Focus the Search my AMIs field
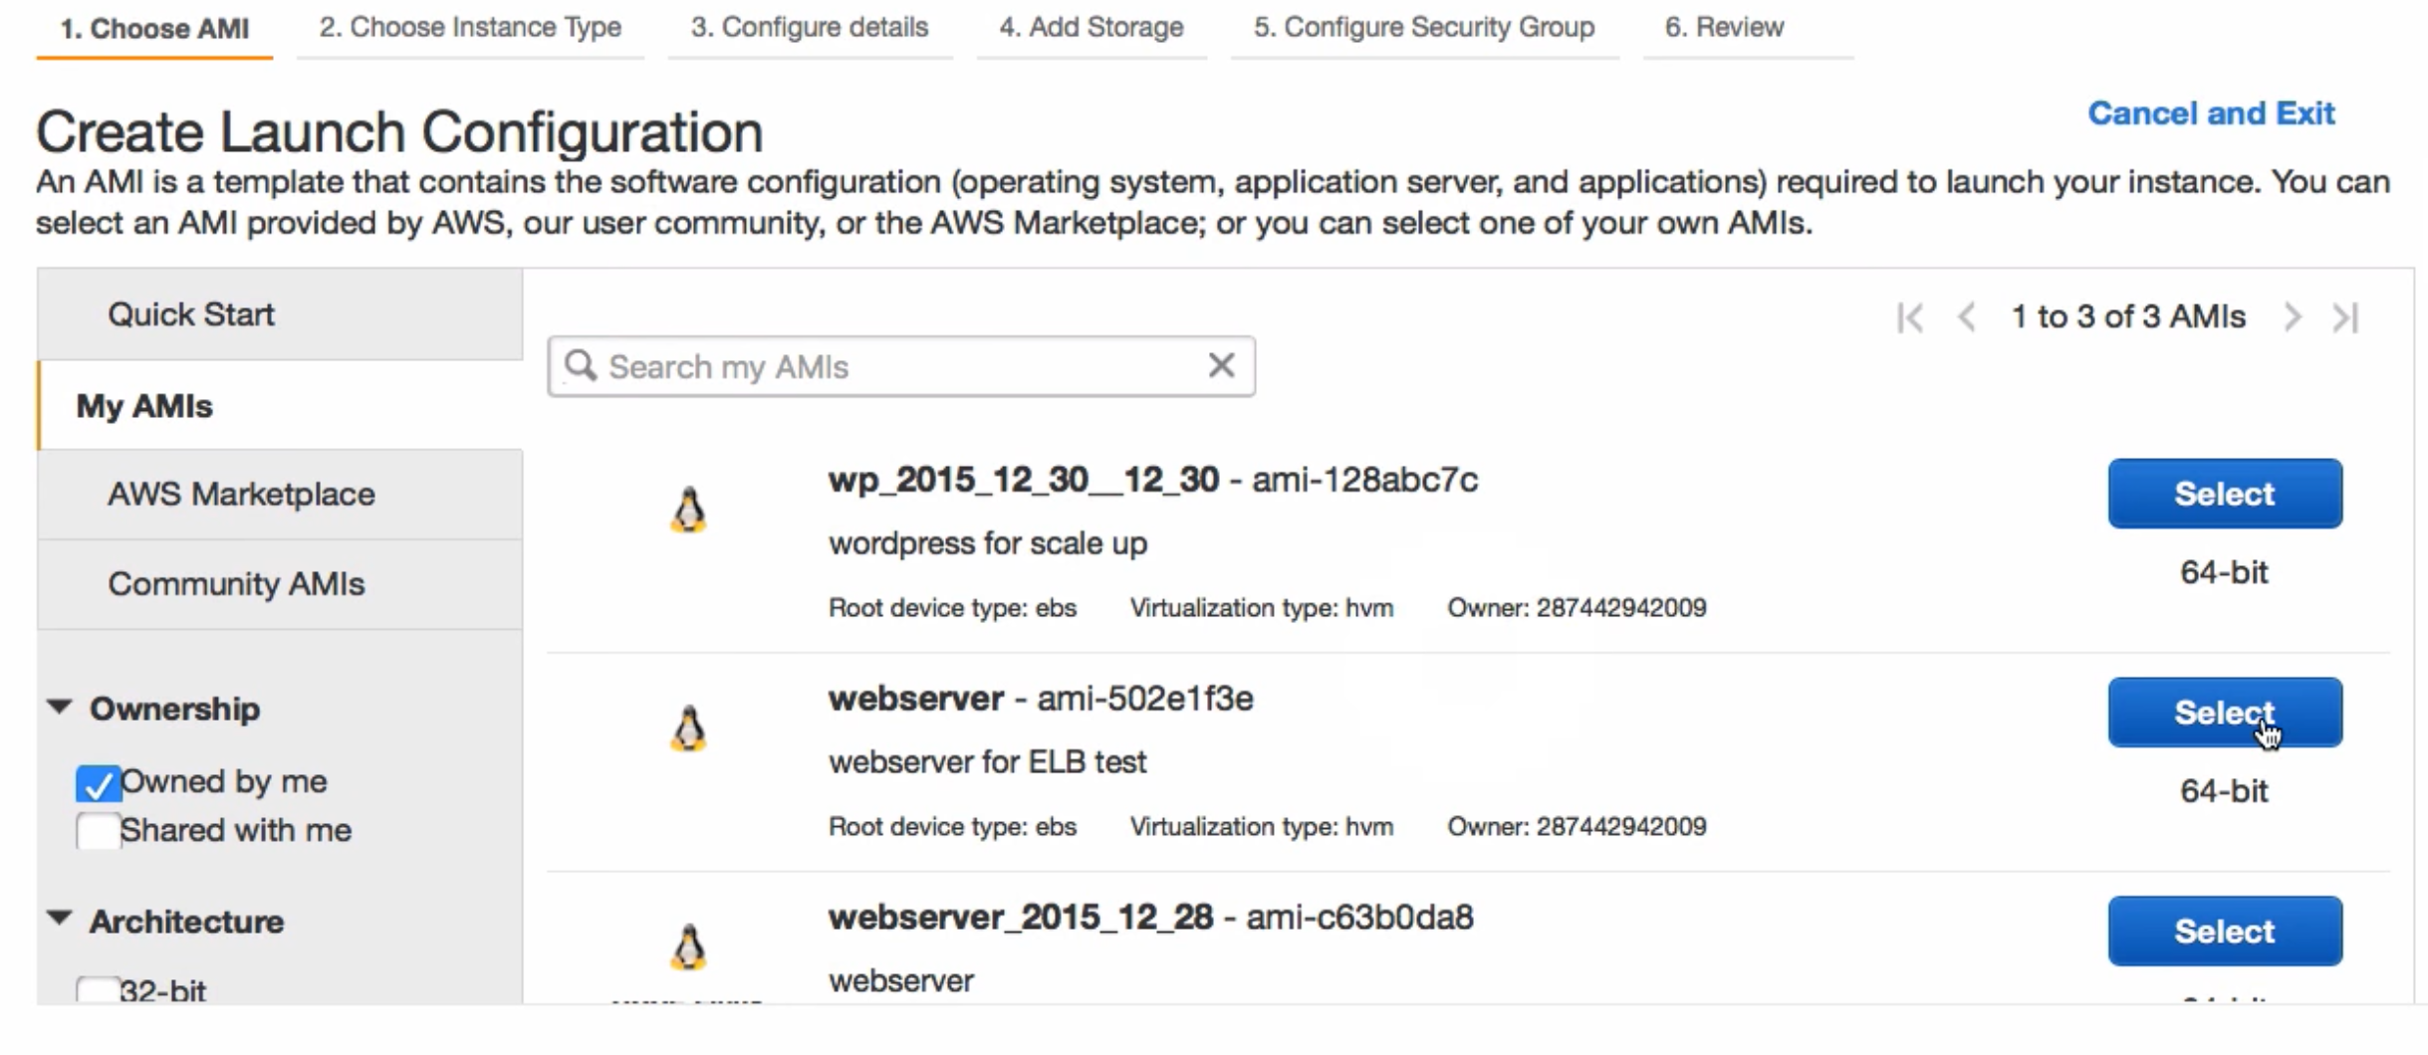 tap(900, 366)
